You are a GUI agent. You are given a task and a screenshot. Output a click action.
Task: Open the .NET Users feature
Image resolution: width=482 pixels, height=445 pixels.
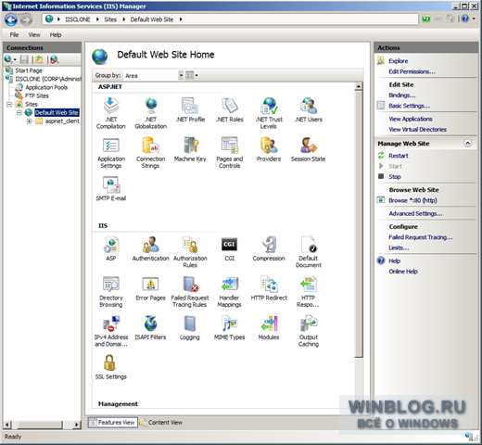pos(309,109)
